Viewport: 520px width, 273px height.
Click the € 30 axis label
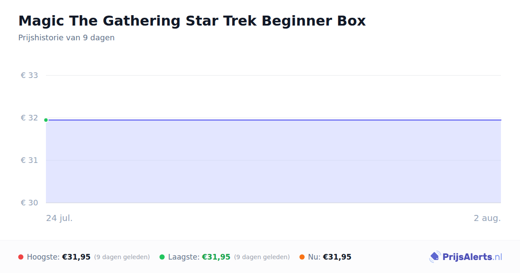coord(29,203)
